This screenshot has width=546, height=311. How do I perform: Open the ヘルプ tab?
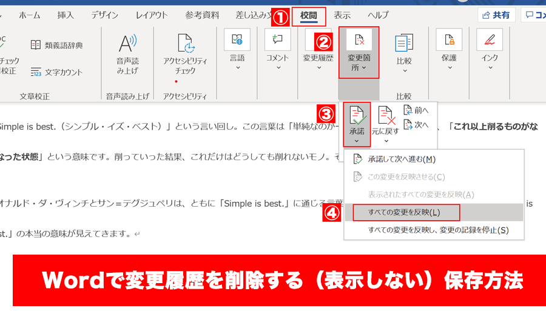378,15
